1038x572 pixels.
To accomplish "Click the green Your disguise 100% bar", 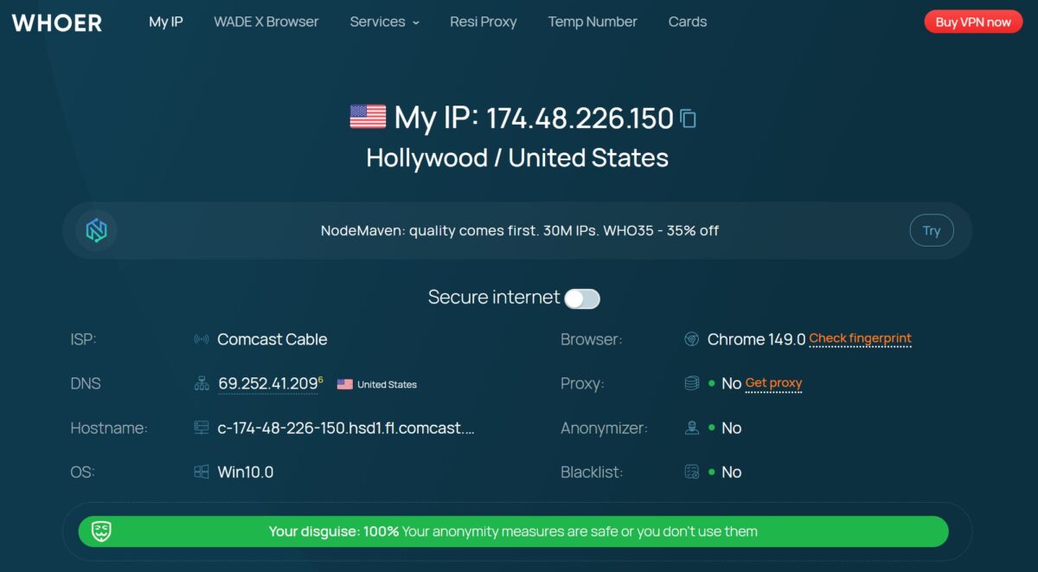I will (x=513, y=531).
